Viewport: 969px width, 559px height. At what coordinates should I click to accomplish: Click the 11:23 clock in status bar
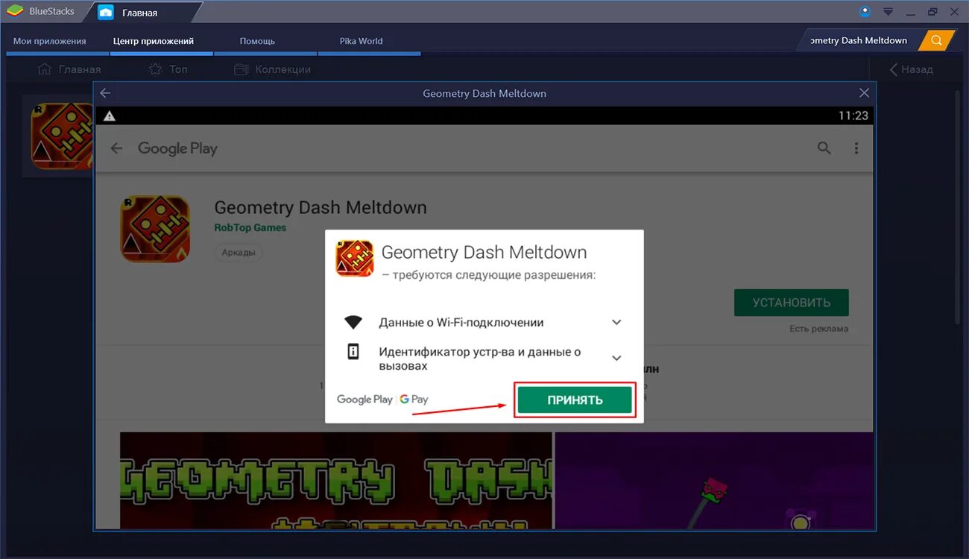click(x=853, y=116)
